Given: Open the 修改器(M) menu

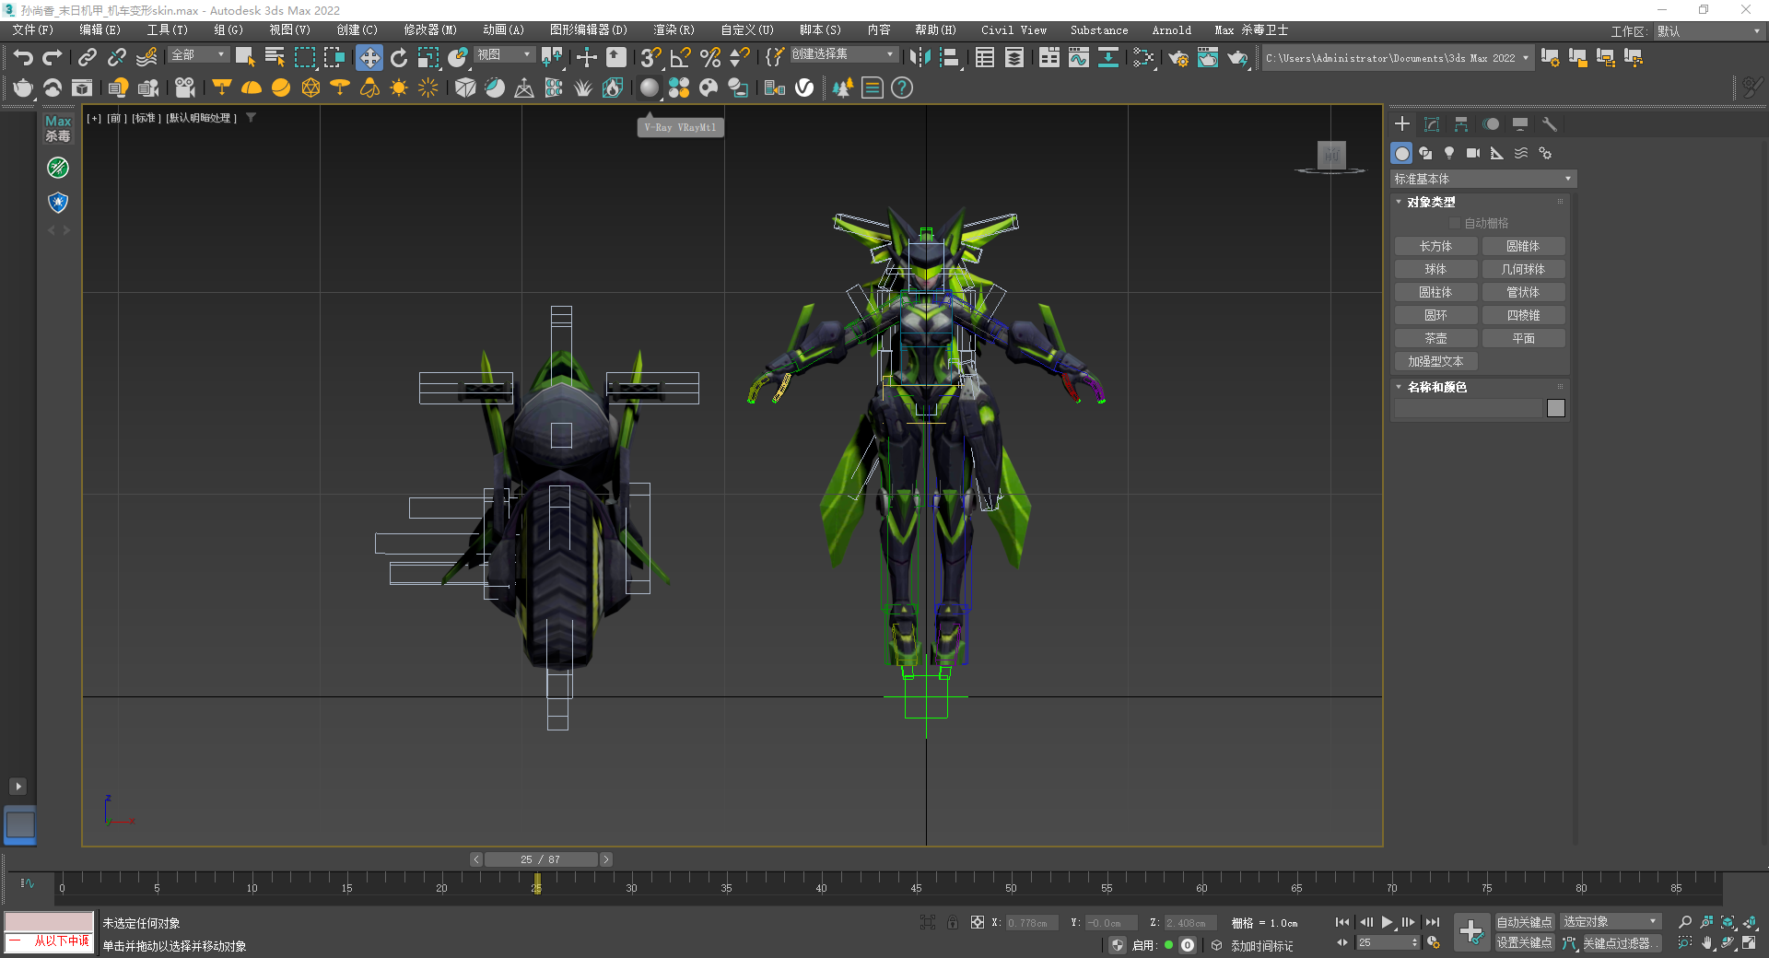Looking at the screenshot, I should [430, 30].
